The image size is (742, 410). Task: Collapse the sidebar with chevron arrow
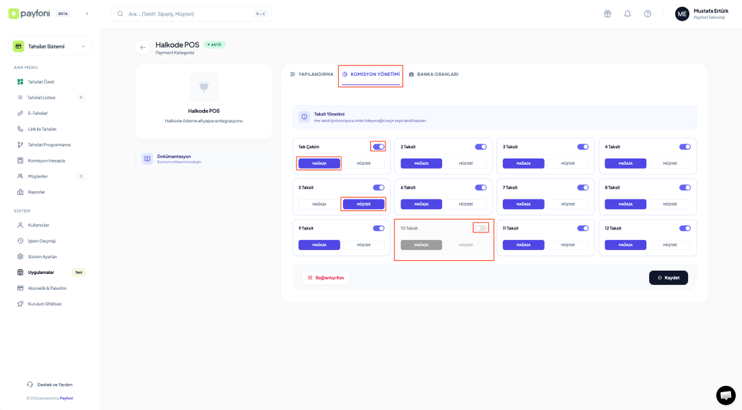point(87,14)
